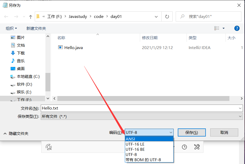Click the code breadcrumb segment

tap(99, 17)
